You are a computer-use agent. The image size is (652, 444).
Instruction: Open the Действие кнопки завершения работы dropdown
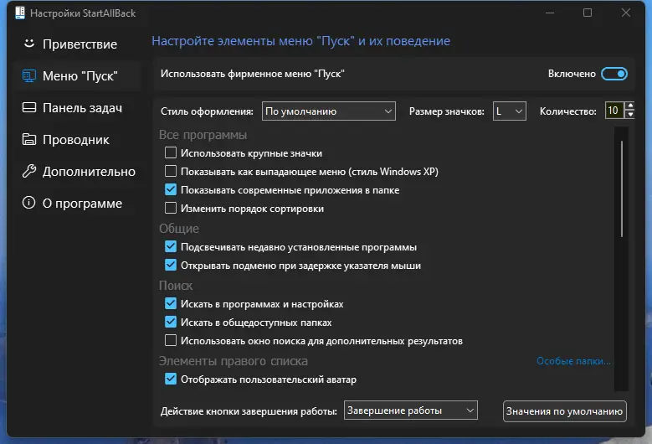coord(410,410)
